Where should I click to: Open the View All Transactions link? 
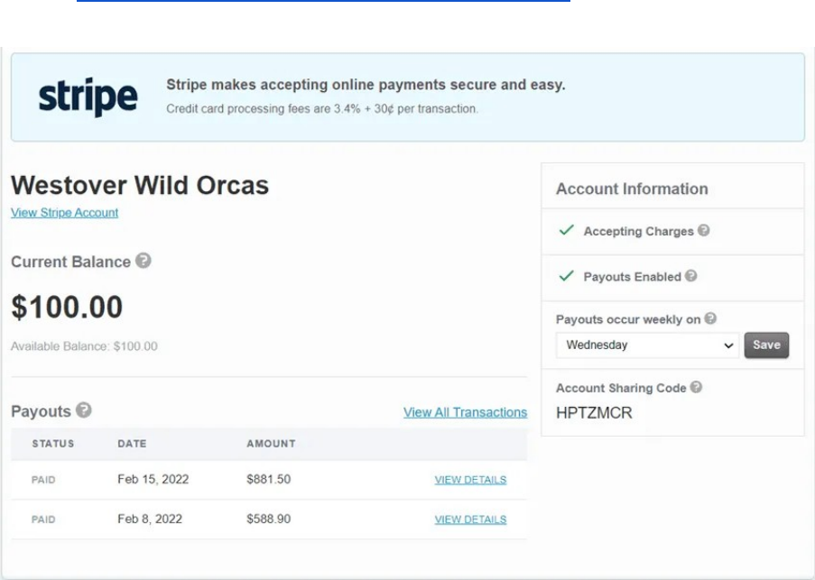tap(465, 412)
